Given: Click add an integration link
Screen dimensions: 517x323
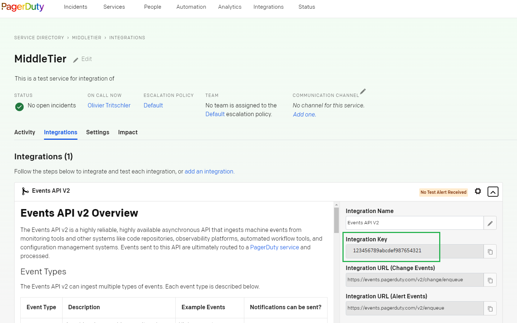Looking at the screenshot, I should pos(209,172).
